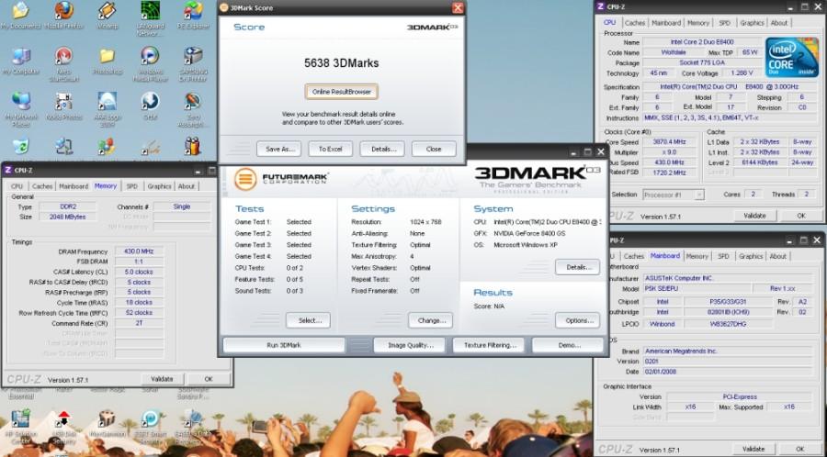
Task: Click the DRAM Frequency 430.0 MHz field
Action: point(140,251)
